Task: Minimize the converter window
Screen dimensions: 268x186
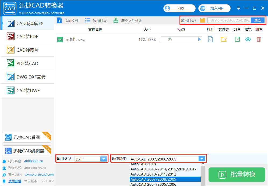Action: pyautogui.click(x=247, y=8)
